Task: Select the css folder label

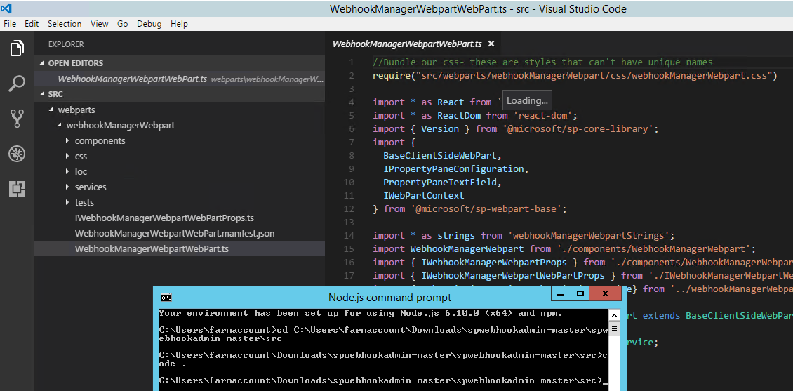Action: pyautogui.click(x=81, y=156)
